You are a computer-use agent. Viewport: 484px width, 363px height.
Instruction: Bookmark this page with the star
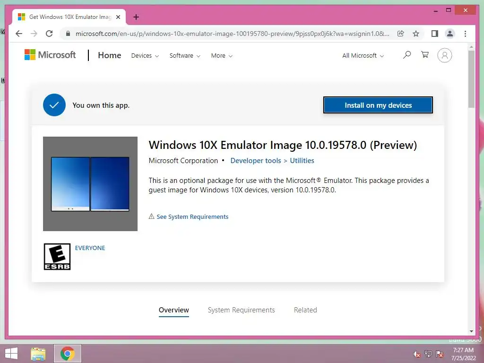(x=416, y=34)
